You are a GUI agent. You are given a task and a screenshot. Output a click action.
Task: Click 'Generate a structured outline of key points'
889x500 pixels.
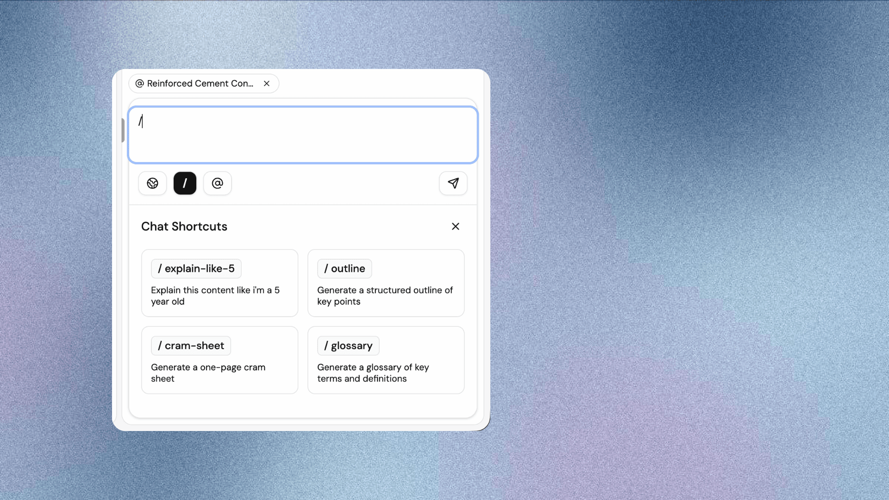[385, 296]
